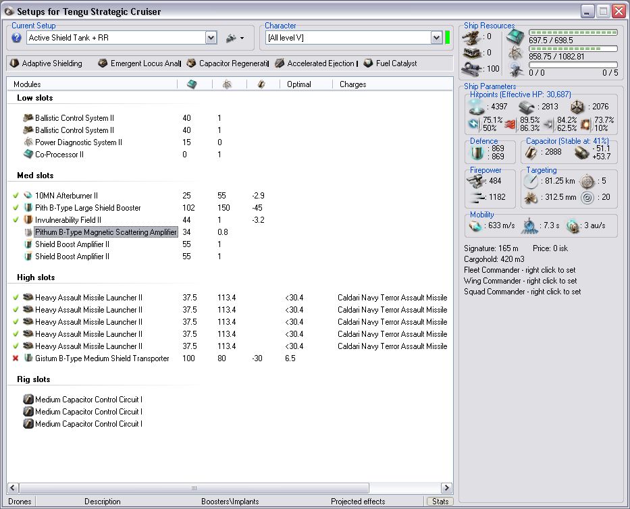Screen dimensions: 630x509
Task: Enable the Gistum B-Type Medium Shield Transporter
Action: click(x=16, y=358)
